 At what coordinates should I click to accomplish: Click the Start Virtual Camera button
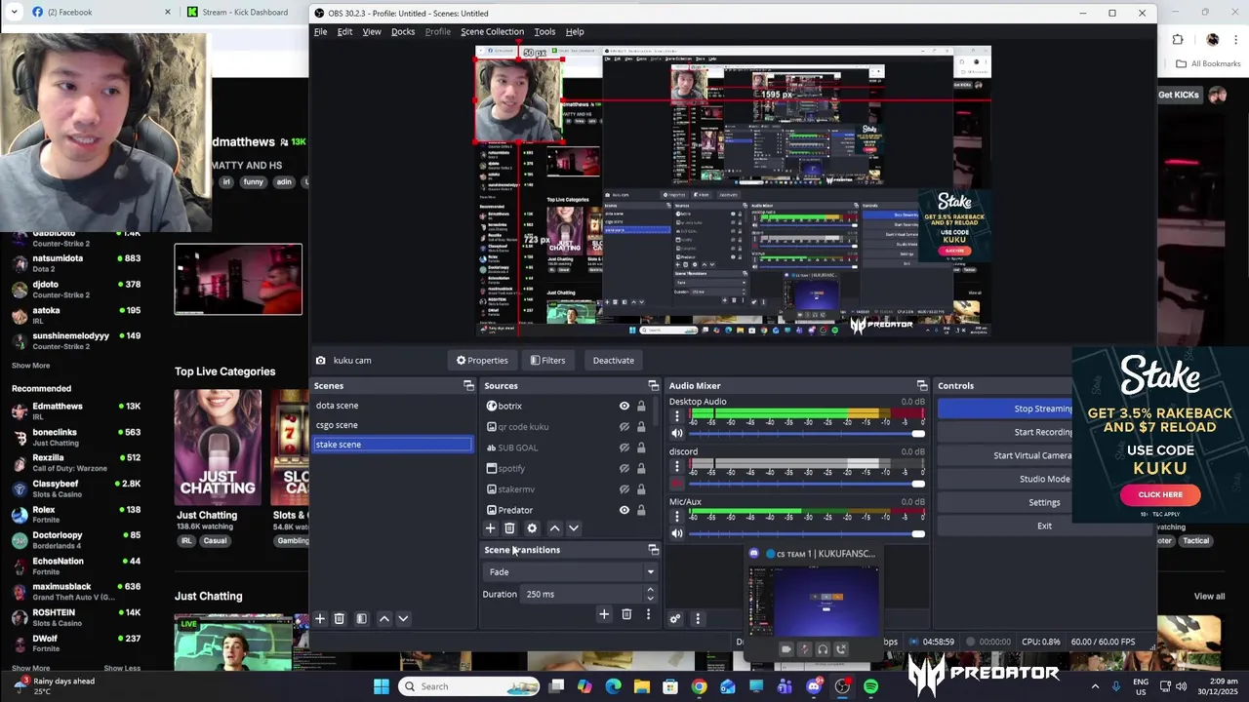[x=1044, y=455]
